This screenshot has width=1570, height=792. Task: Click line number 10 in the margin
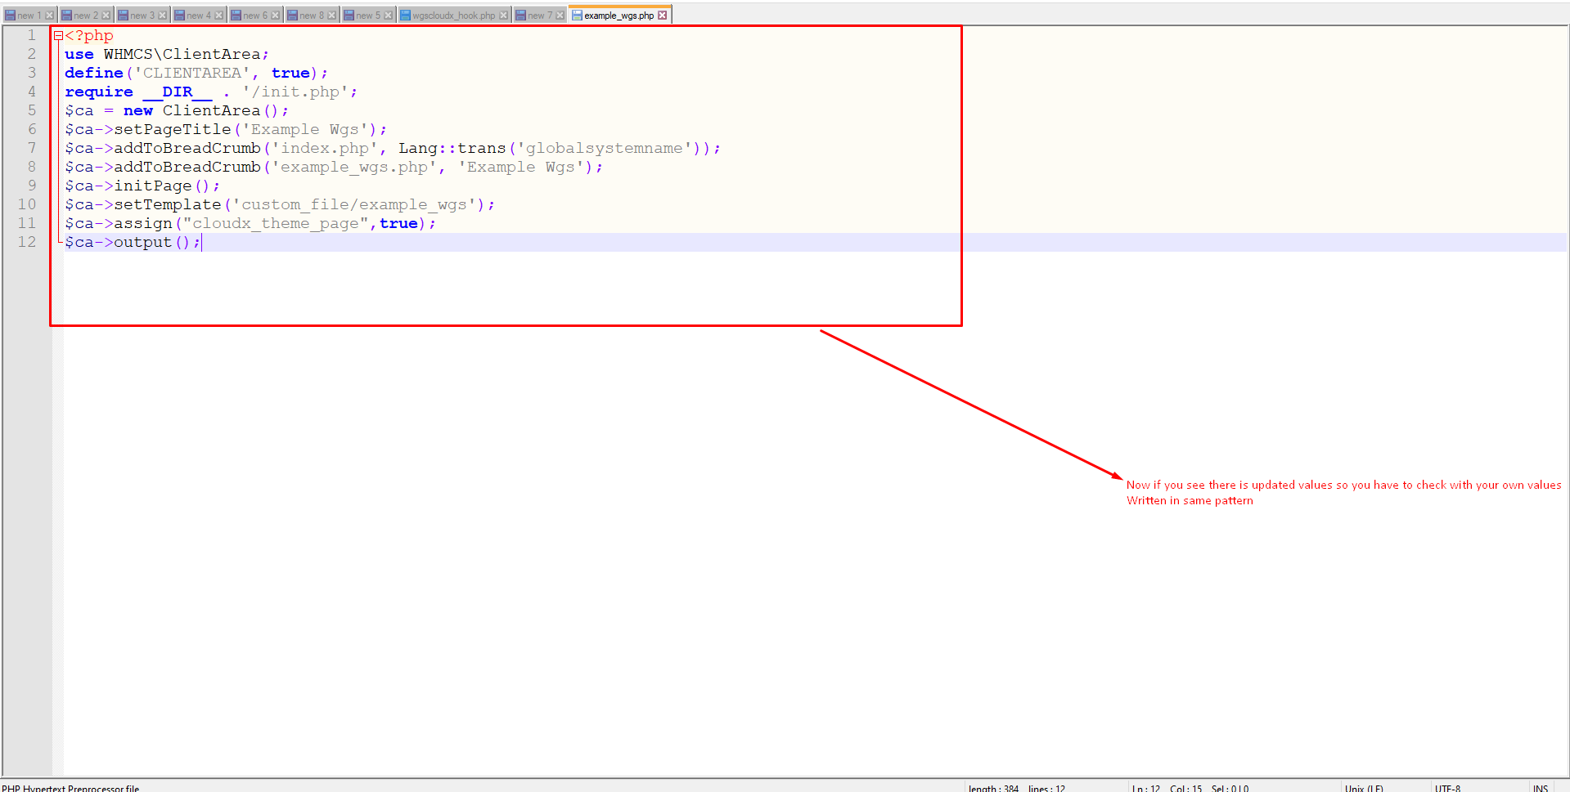tap(27, 204)
